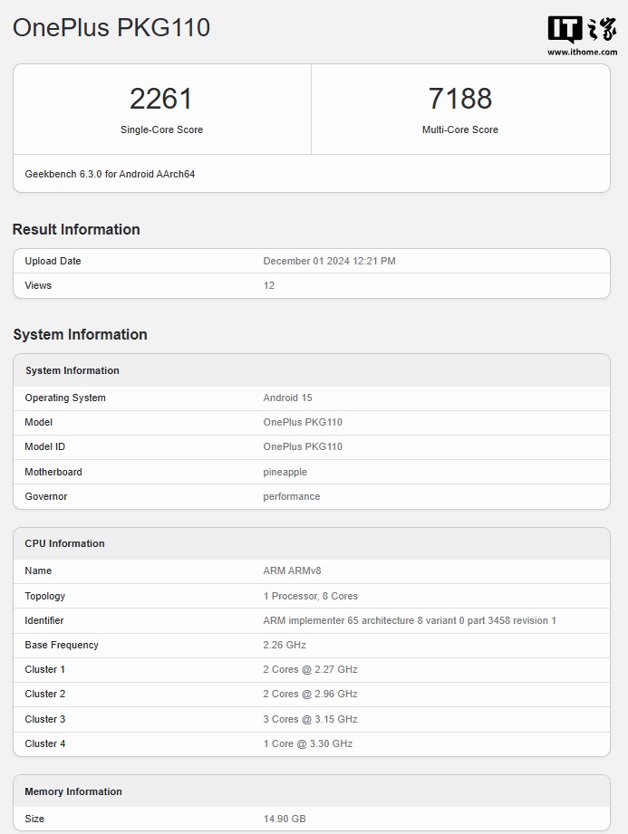
Task: Click the Result Information heading
Action: point(76,230)
